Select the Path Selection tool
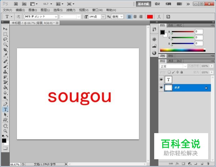Screen dimensions: 216x167 click(5, 114)
